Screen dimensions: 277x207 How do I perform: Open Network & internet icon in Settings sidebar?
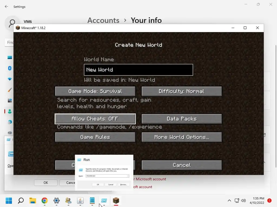pyautogui.click(x=10, y=79)
